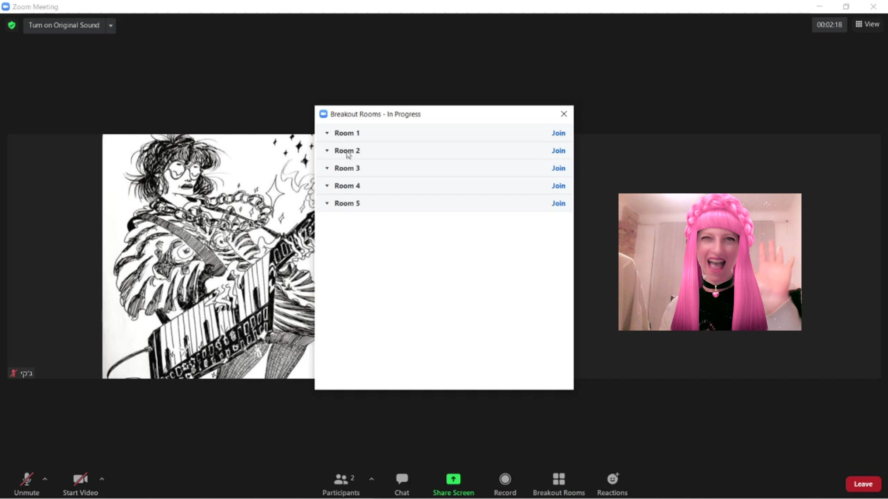Join Room 2

tap(558, 150)
